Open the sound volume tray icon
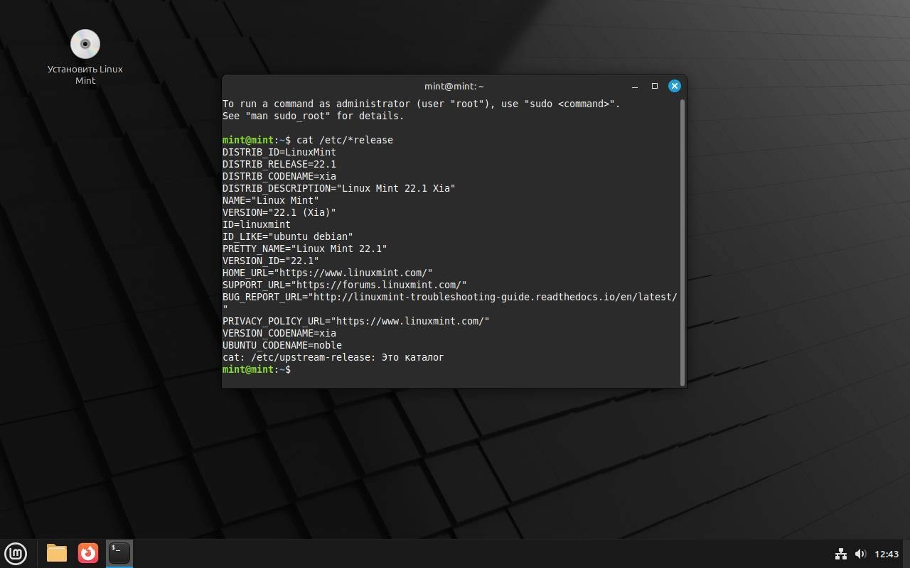Viewport: 910px width, 568px height. pos(860,554)
